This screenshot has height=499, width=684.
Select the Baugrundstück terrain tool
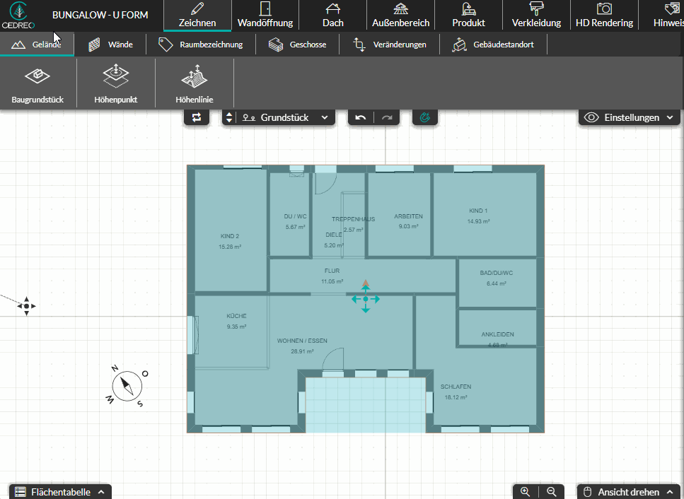pos(37,83)
